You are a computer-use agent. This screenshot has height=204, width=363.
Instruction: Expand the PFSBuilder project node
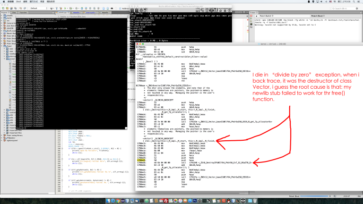click(x=2, y=138)
